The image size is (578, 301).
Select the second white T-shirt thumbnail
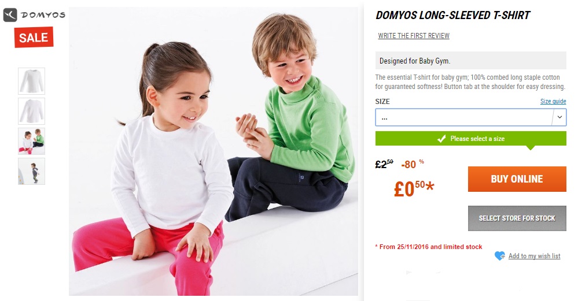[32, 111]
